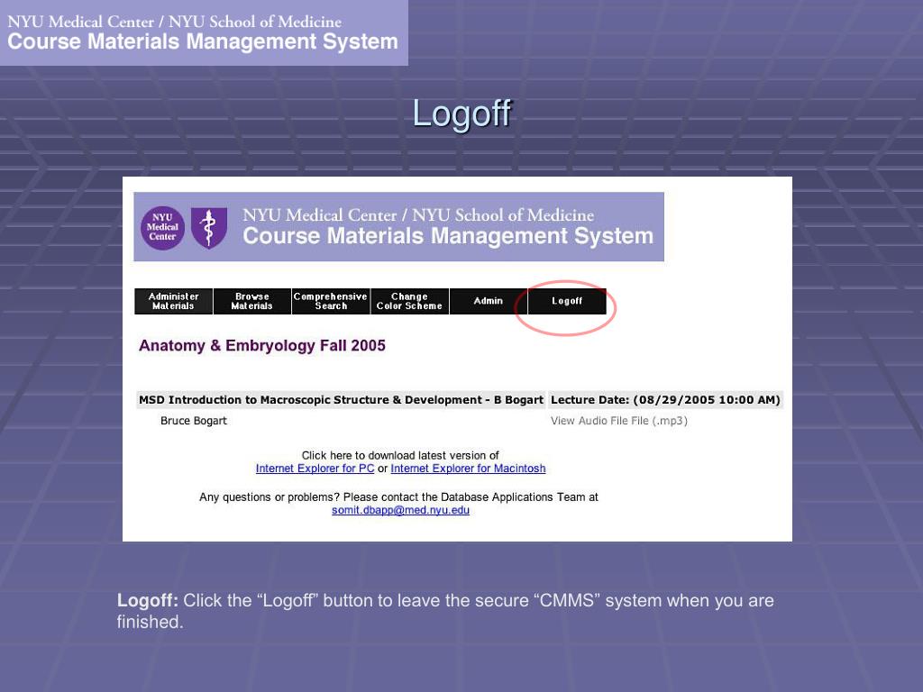923x692 pixels.
Task: Select the Anatomy & Embryology Fall 2005 heading
Action: [262, 345]
